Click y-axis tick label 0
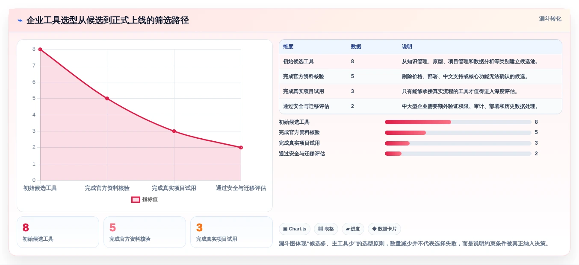The height and width of the screenshot is (265, 579). point(34,180)
